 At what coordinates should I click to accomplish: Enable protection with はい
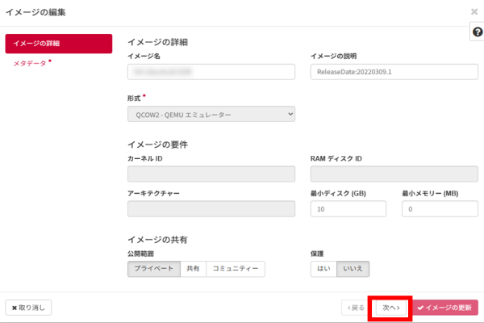322,269
